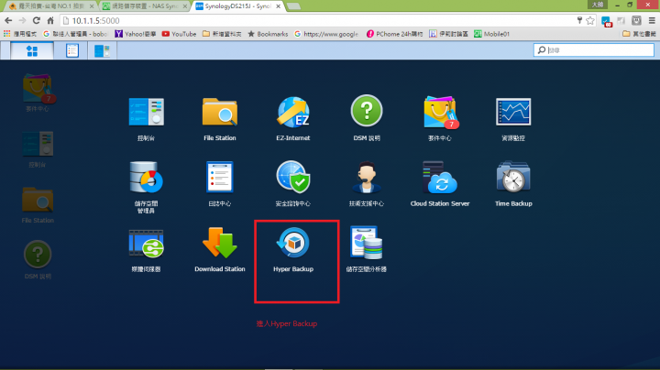Open the https://www.google bookmark

point(326,34)
